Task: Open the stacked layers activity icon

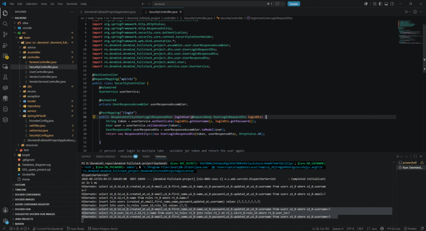Action: [x=5, y=119]
